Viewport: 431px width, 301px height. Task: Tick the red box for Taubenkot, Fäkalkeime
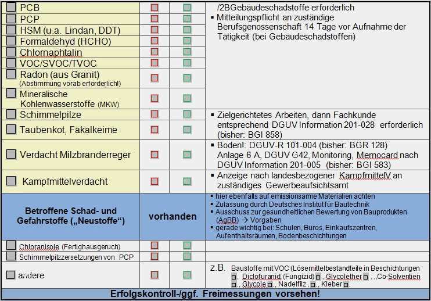[155, 130]
